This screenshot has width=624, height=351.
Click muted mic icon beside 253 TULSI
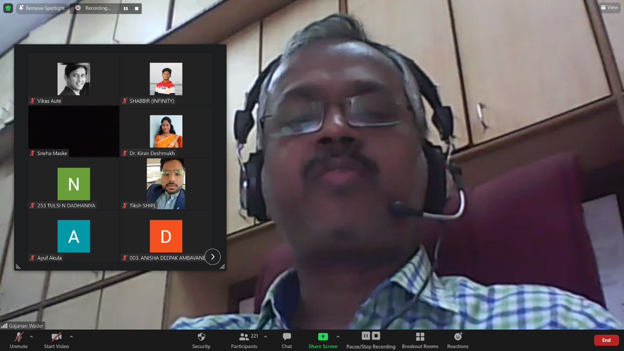tap(33, 205)
